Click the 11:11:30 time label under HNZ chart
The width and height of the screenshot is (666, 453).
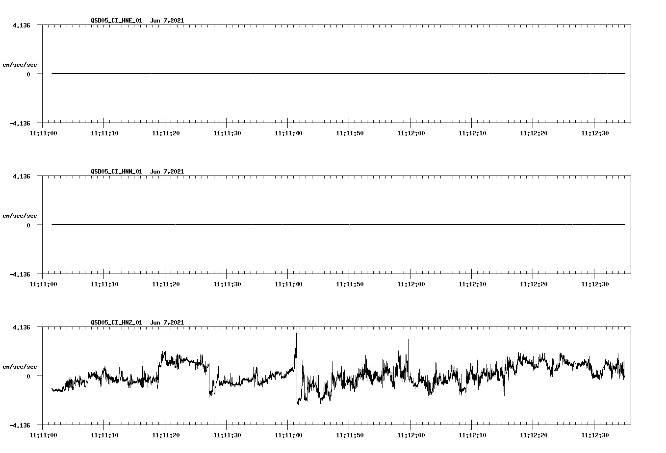pos(227,435)
